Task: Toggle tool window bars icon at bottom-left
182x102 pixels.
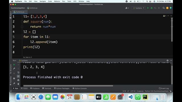Action: click(11, 91)
